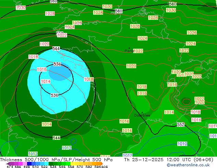Select the 1018 label directly above 1016, south of Paris
Image resolution: width=217 pixels, height=168 pixels.
click(x=142, y=87)
